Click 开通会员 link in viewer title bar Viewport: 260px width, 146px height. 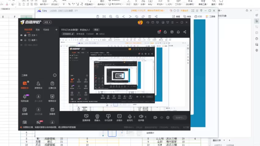click(x=184, y=11)
